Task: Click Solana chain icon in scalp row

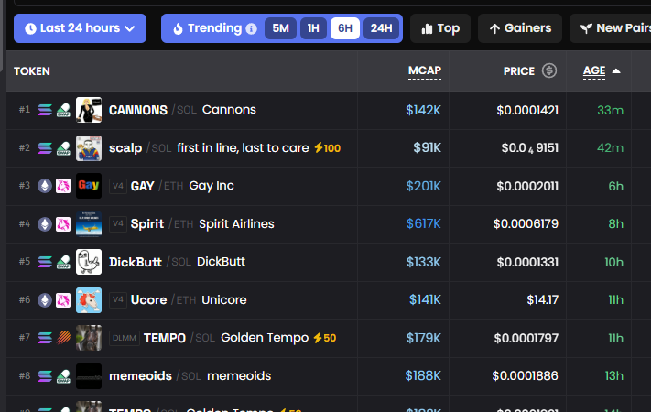Action: click(45, 147)
